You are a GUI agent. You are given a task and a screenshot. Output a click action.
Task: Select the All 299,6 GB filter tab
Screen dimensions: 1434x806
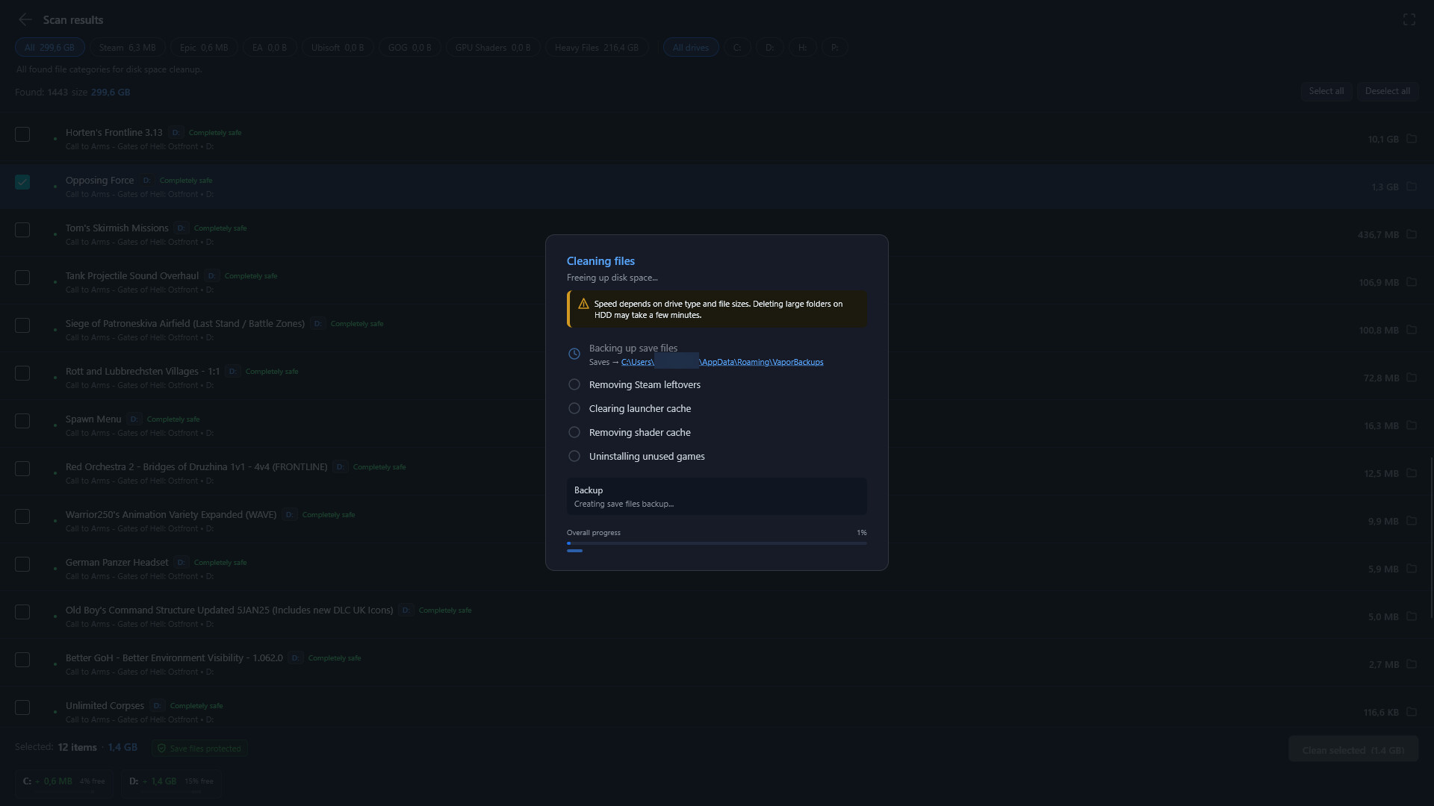[x=49, y=47]
